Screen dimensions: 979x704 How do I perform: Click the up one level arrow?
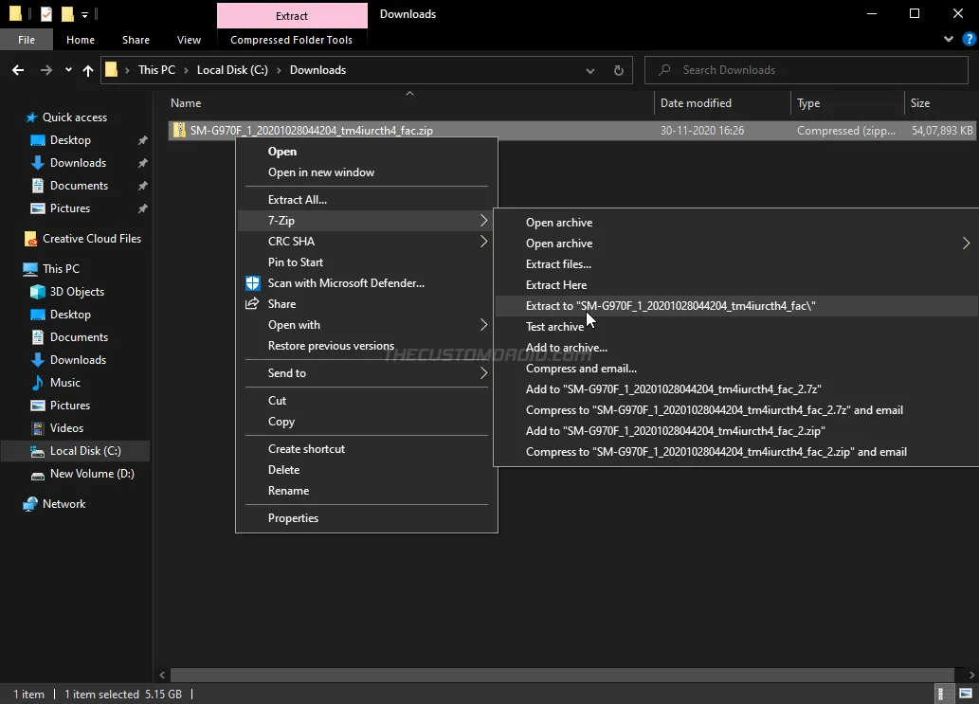(87, 69)
